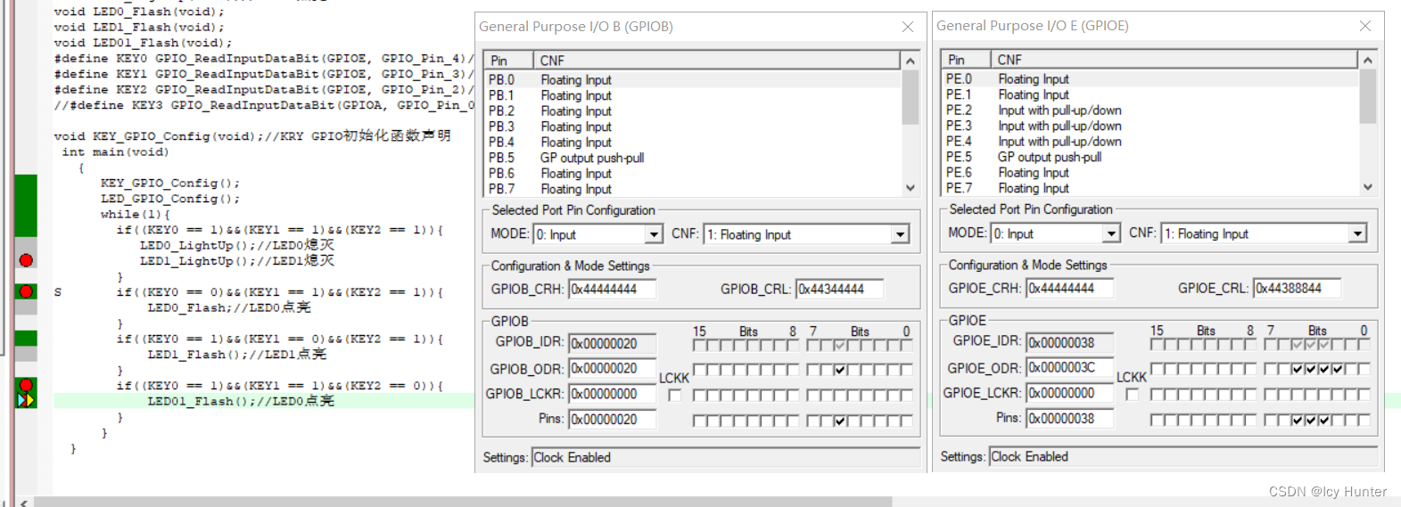Click GPIOB Settings Clock Enabled field
This screenshot has height=507, width=1401.
point(726,457)
